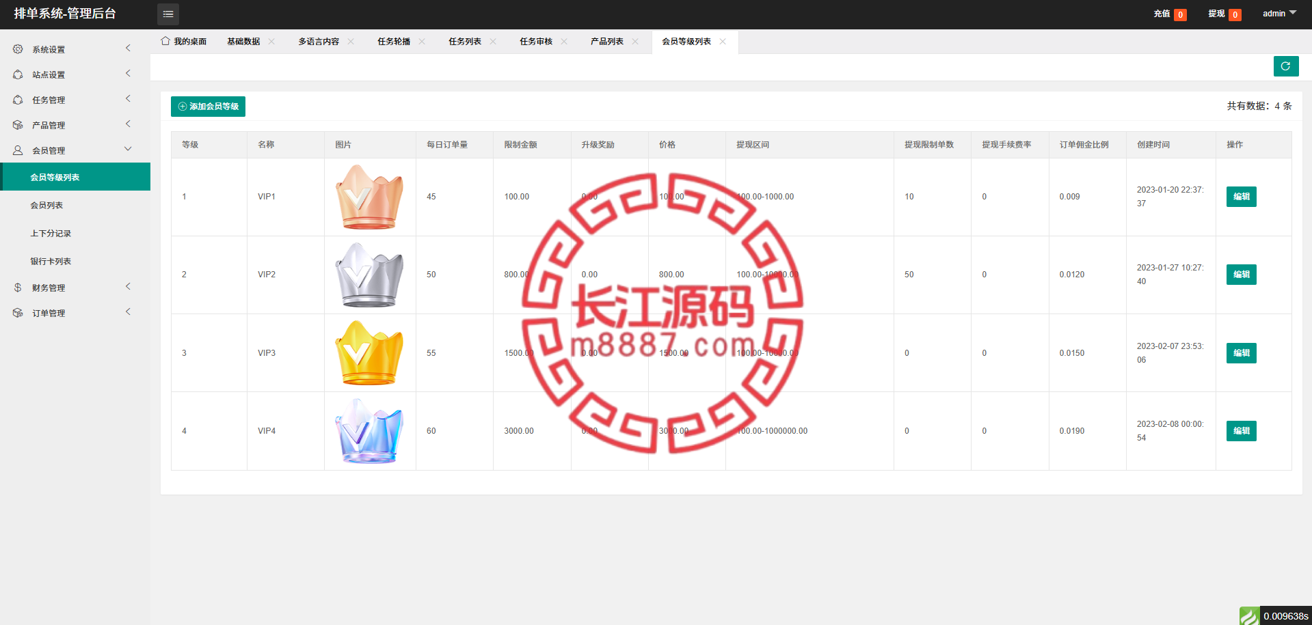Viewport: 1312px width, 625px height.
Task: Close the 任务轮播 tab
Action: 422,42
